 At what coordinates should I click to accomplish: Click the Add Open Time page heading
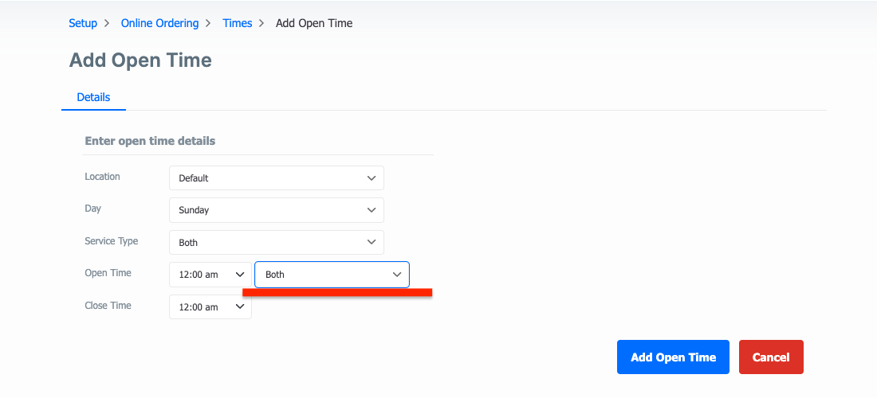pyautogui.click(x=140, y=60)
